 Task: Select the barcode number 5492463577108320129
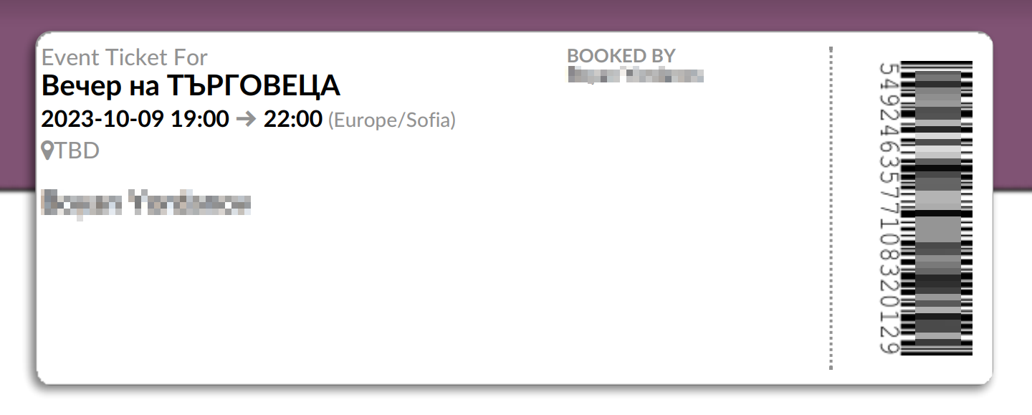click(889, 208)
